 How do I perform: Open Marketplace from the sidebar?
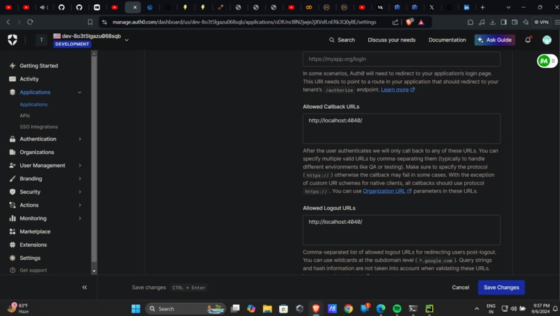[35, 231]
